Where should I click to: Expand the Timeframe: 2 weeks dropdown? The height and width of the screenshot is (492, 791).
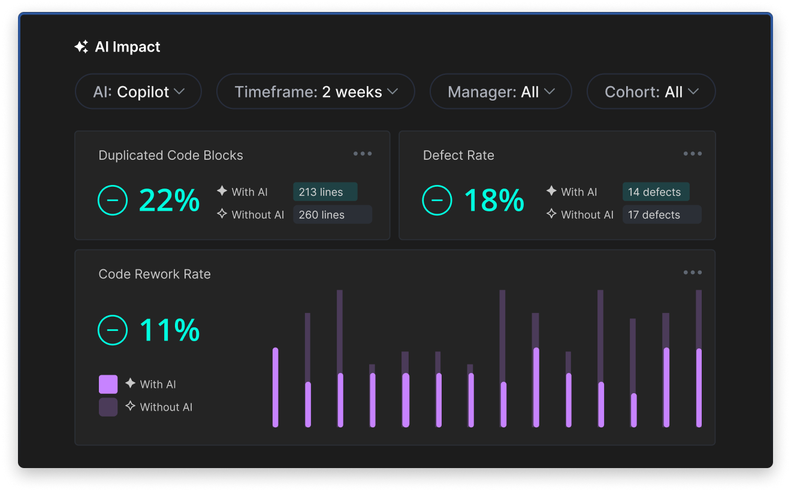pyautogui.click(x=316, y=92)
